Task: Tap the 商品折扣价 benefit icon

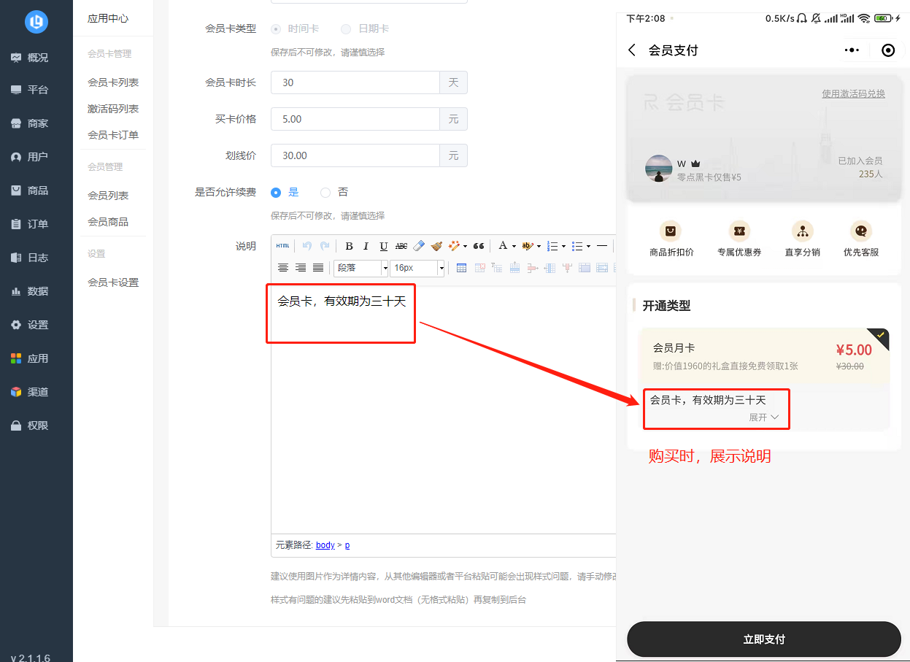Action: click(671, 231)
